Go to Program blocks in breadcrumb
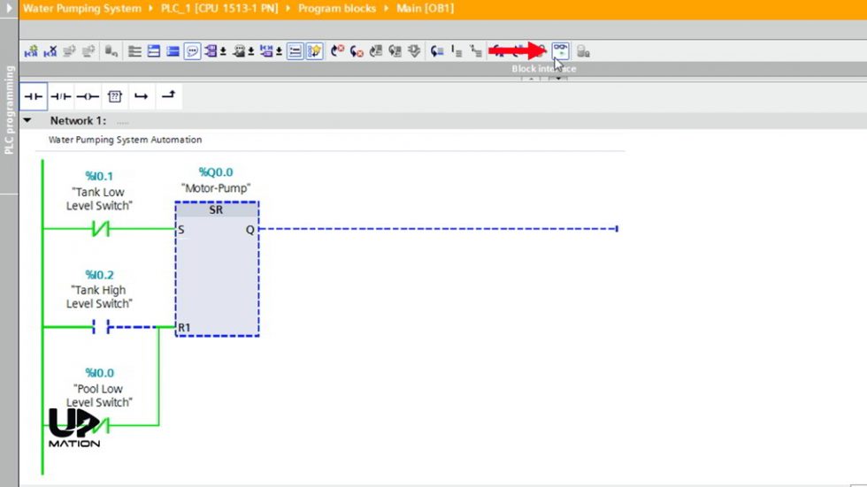This screenshot has width=867, height=487. (x=335, y=8)
